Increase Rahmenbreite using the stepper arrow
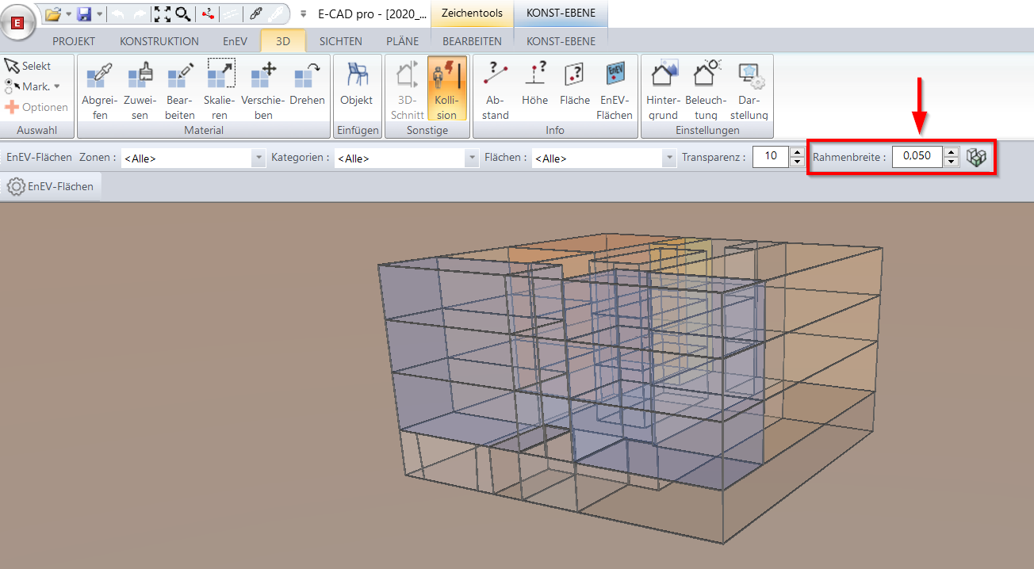Screen dimensions: 1034x569 click(949, 151)
